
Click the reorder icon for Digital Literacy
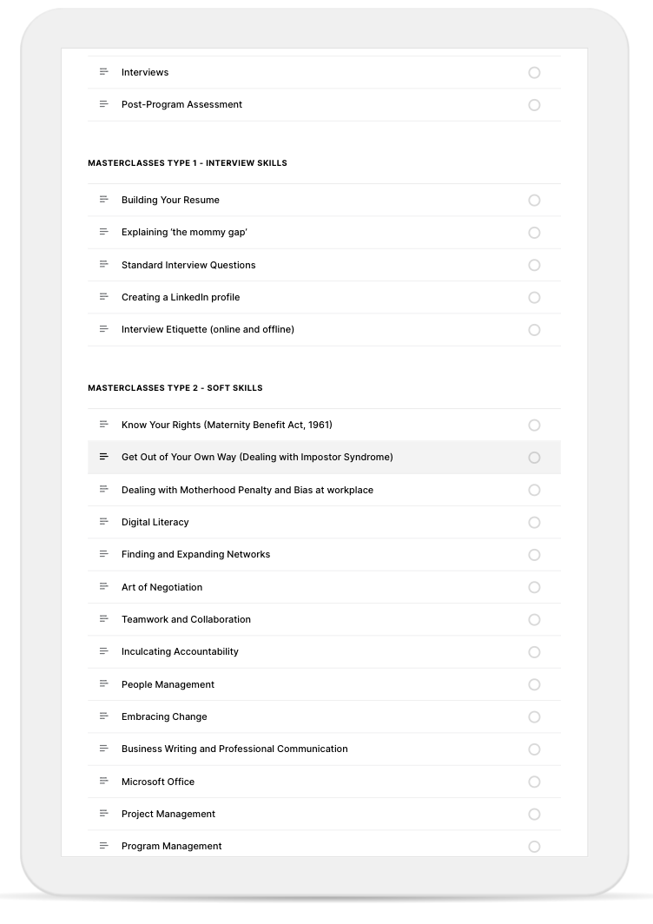pyautogui.click(x=104, y=522)
